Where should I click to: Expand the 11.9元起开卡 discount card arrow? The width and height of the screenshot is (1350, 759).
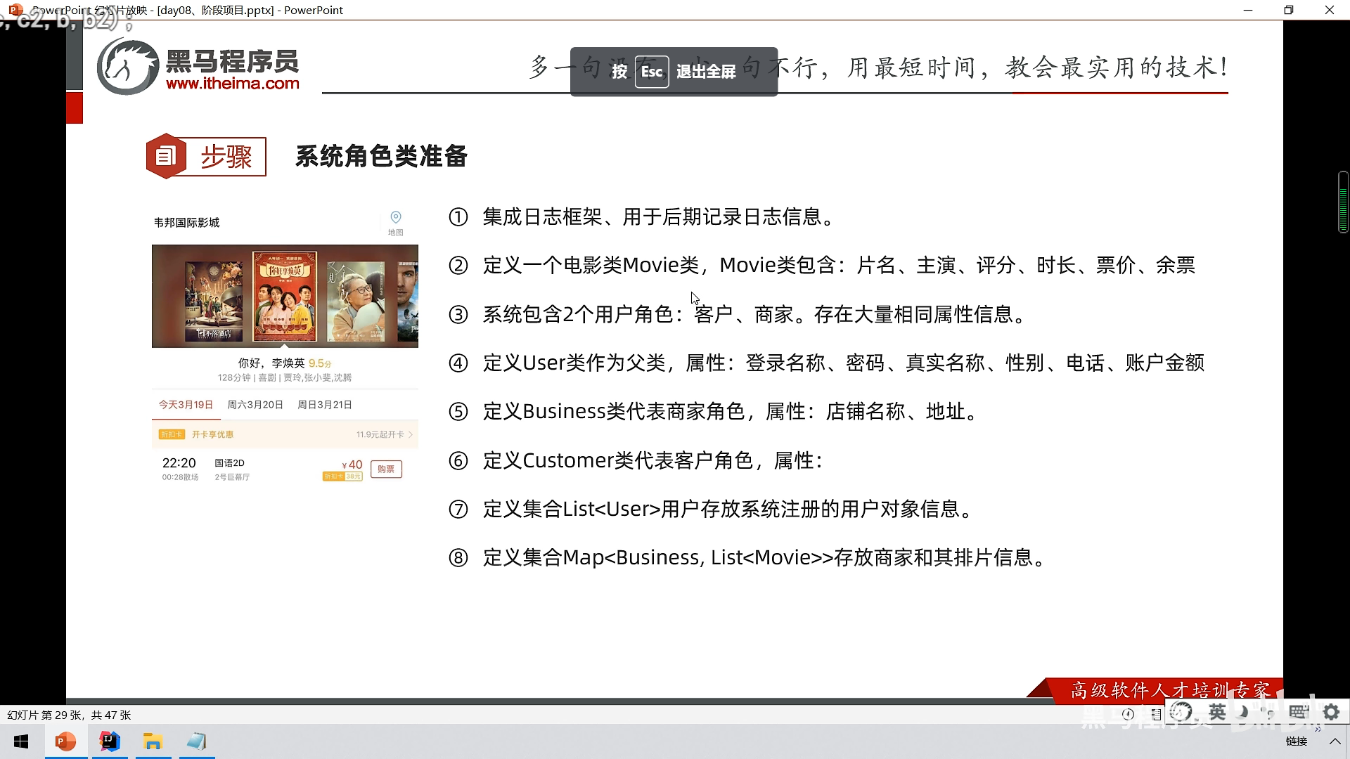(x=411, y=434)
